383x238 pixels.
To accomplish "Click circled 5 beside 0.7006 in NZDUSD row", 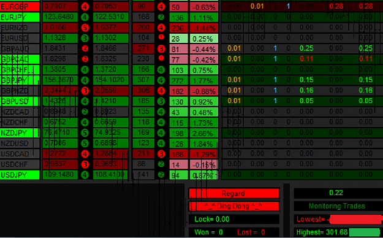I will pos(85,144).
